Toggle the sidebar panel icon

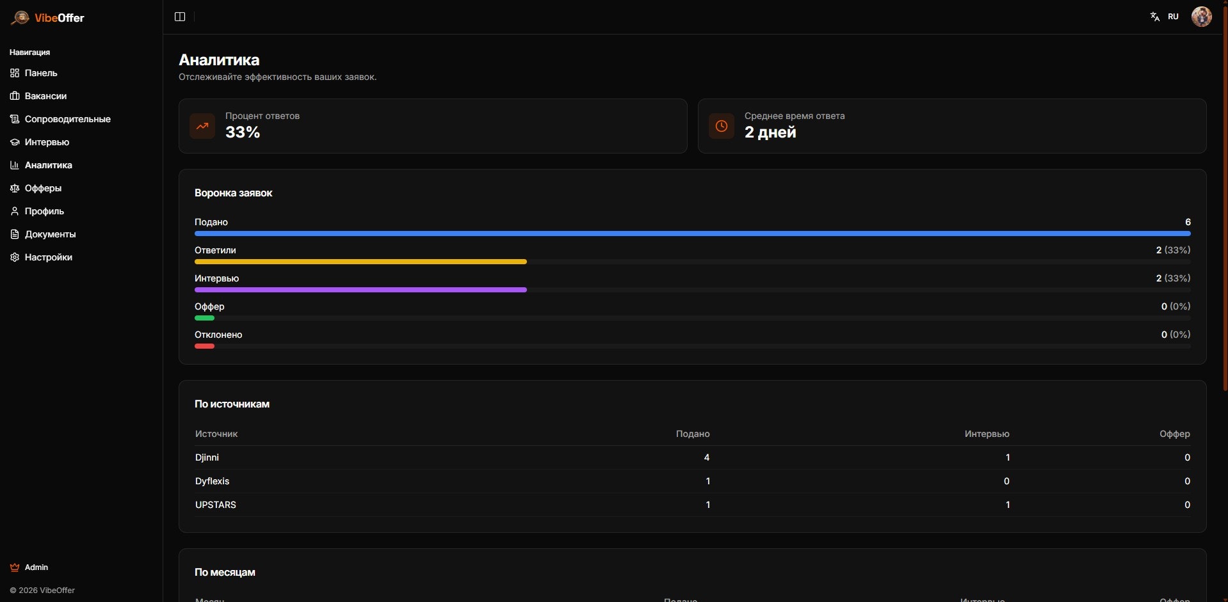coord(180,17)
